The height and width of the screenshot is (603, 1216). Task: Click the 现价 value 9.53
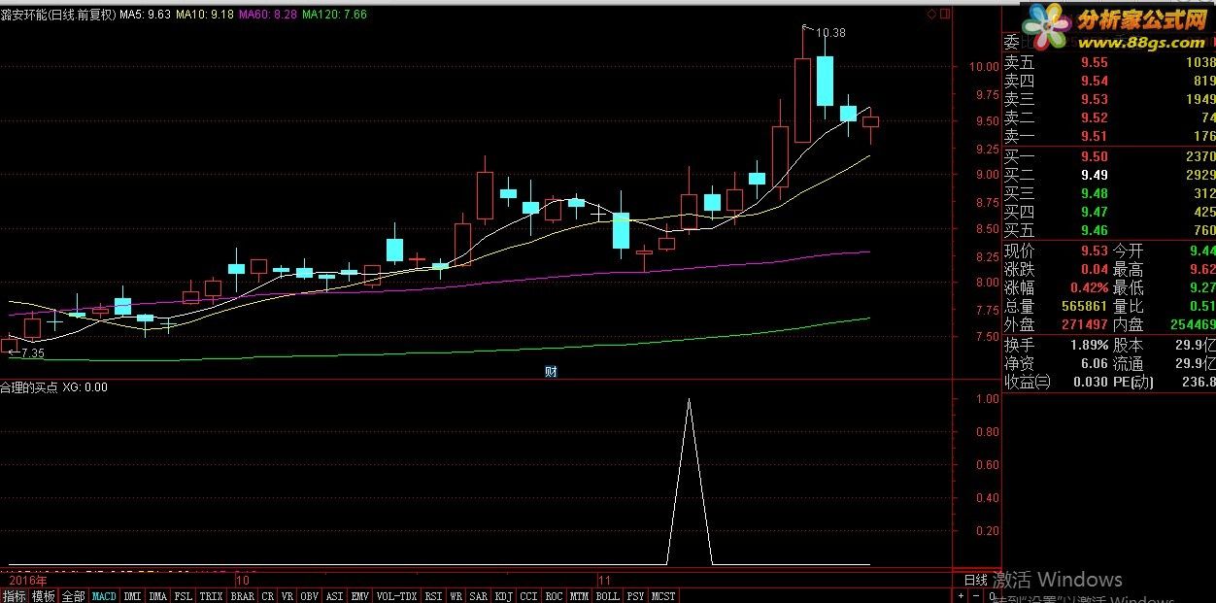1094,251
